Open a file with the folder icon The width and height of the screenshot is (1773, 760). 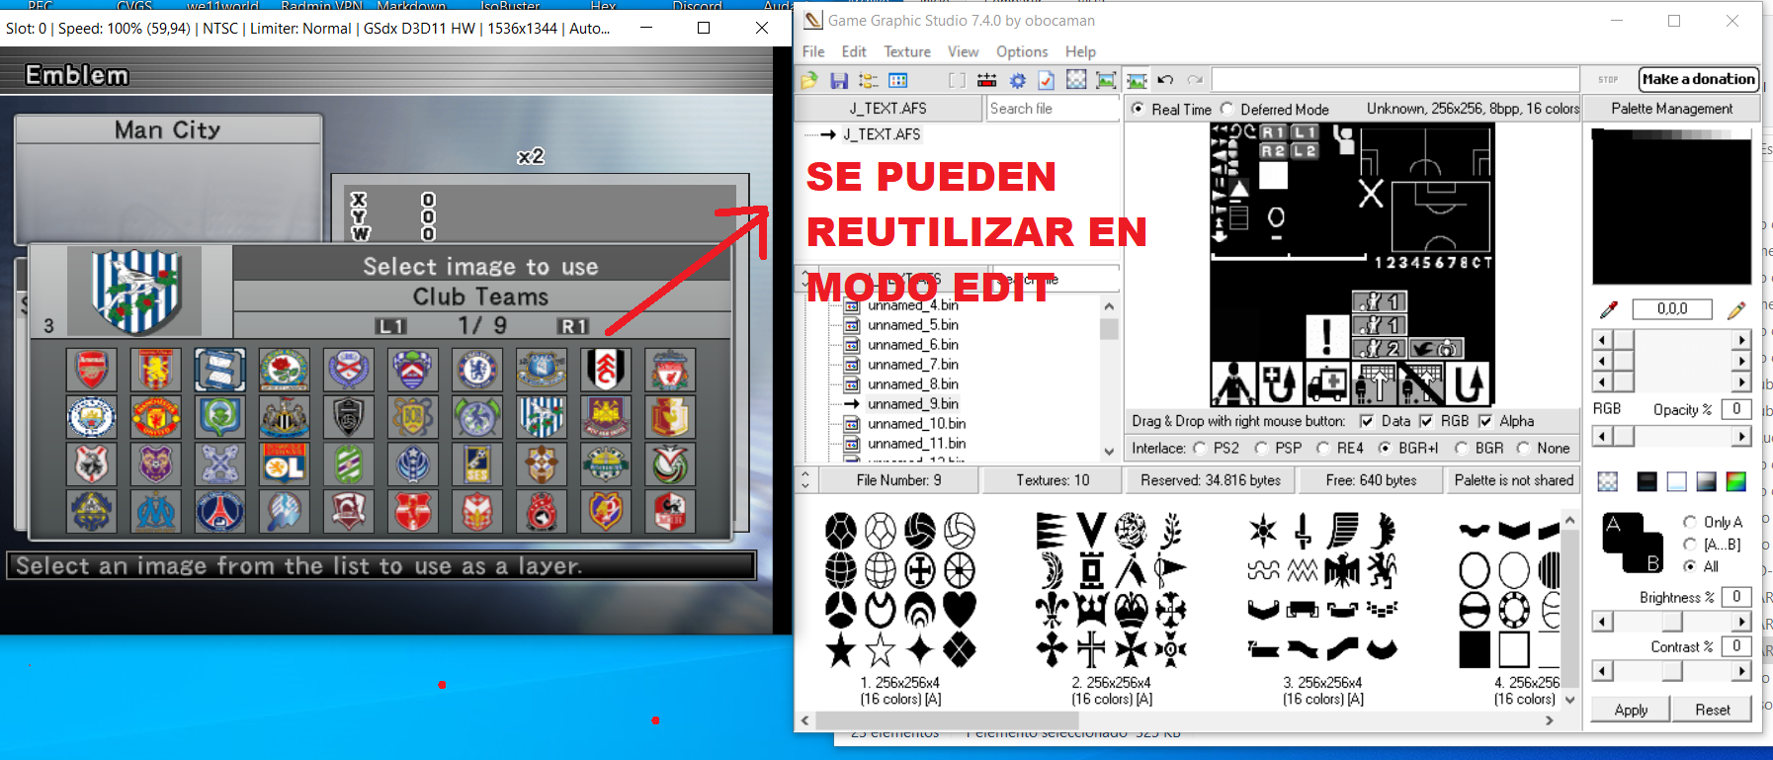[809, 80]
